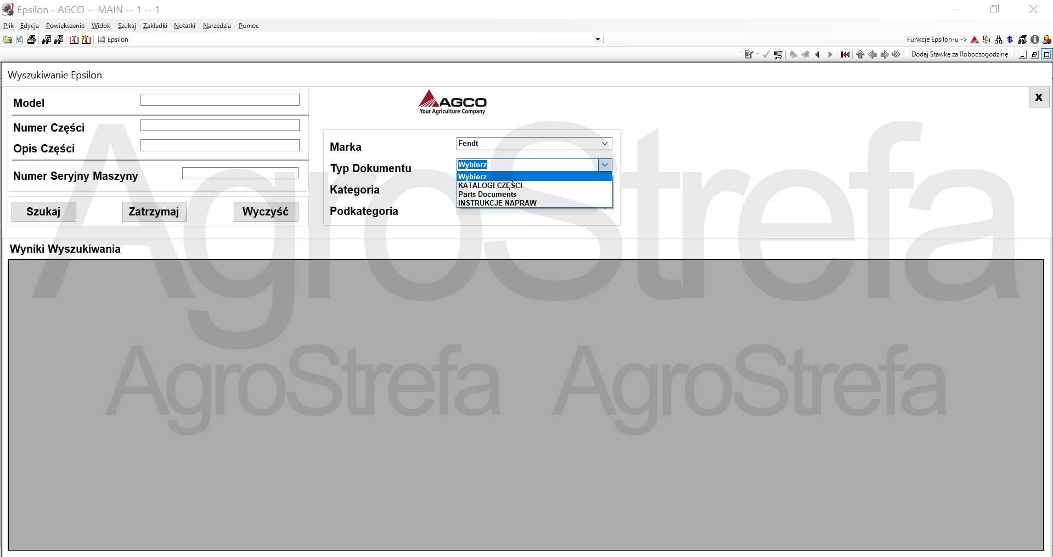Click the Wyczyść clear button

coord(266,212)
